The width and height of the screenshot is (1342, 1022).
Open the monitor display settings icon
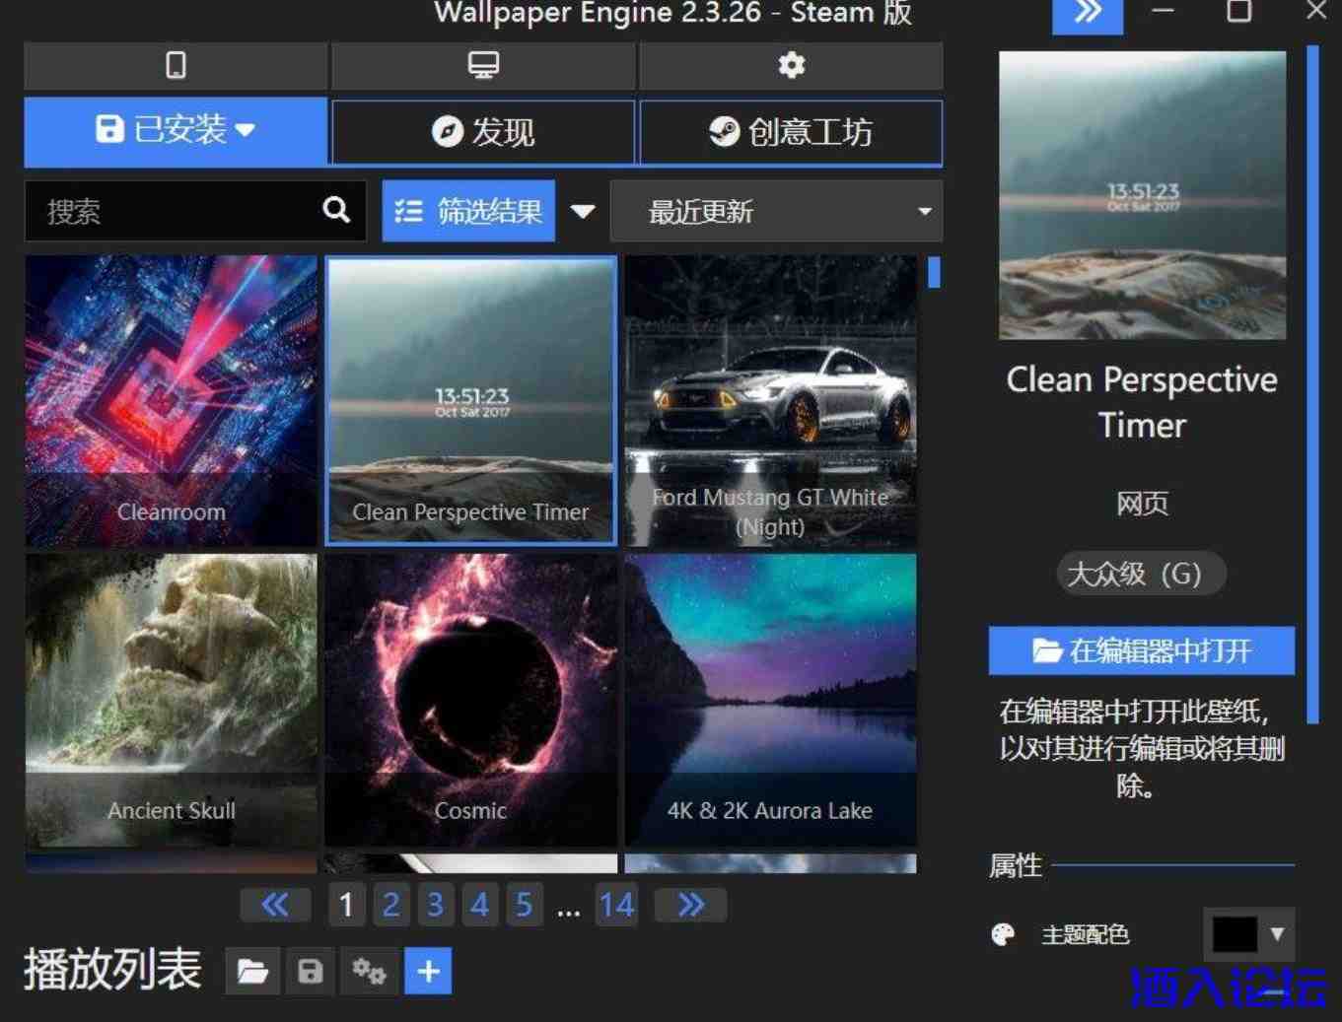[483, 65]
